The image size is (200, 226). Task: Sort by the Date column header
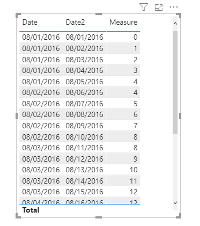click(30, 22)
